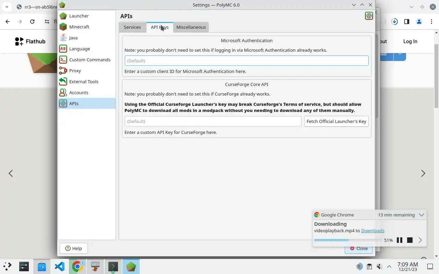Screen dimensions: 439x274
Task: Open the External Tools settings page
Action: pos(86,82)
